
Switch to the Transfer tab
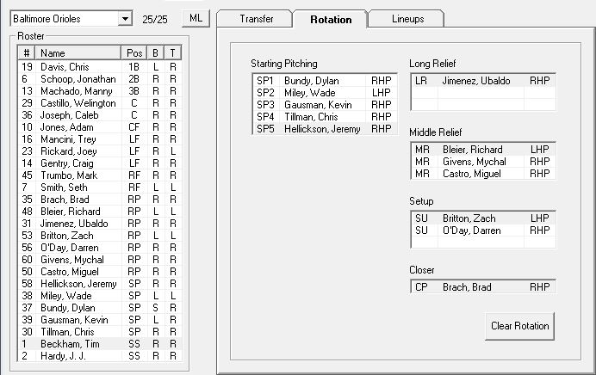click(256, 19)
